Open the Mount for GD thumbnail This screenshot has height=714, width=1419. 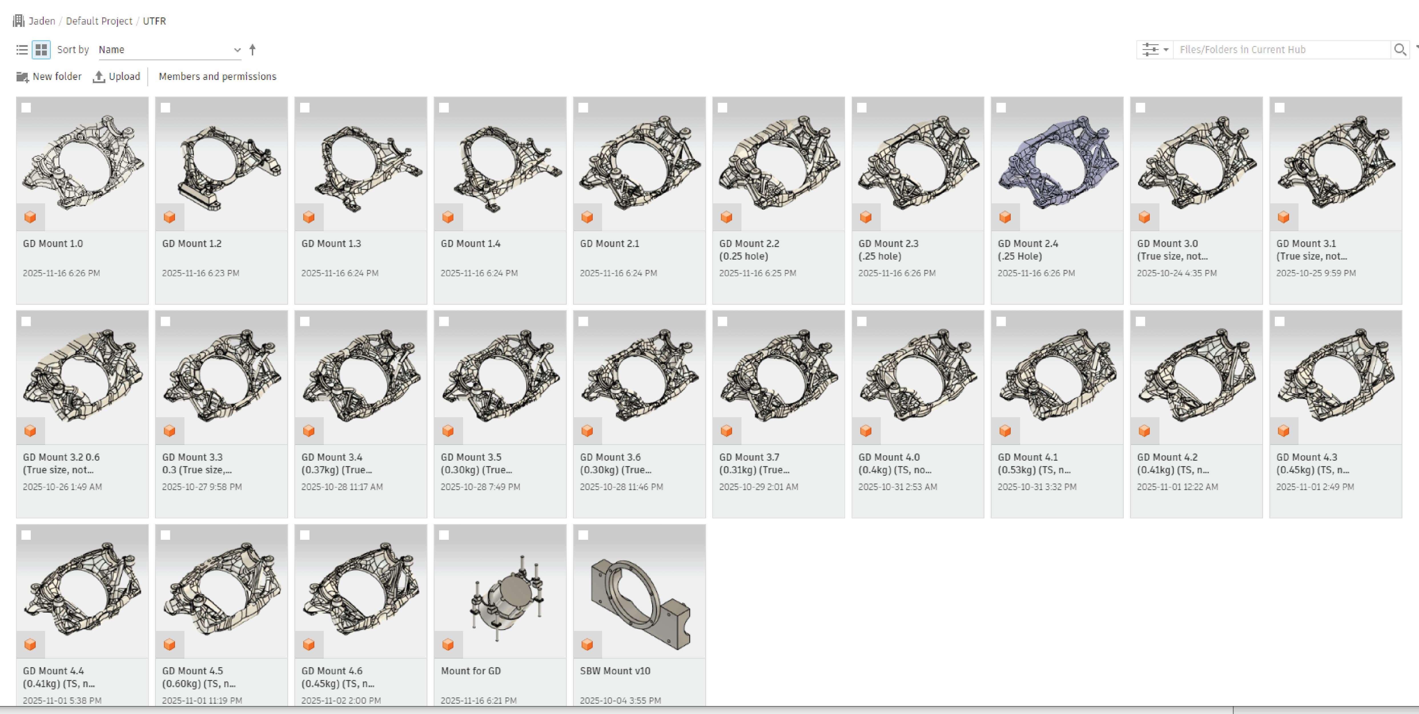500,591
